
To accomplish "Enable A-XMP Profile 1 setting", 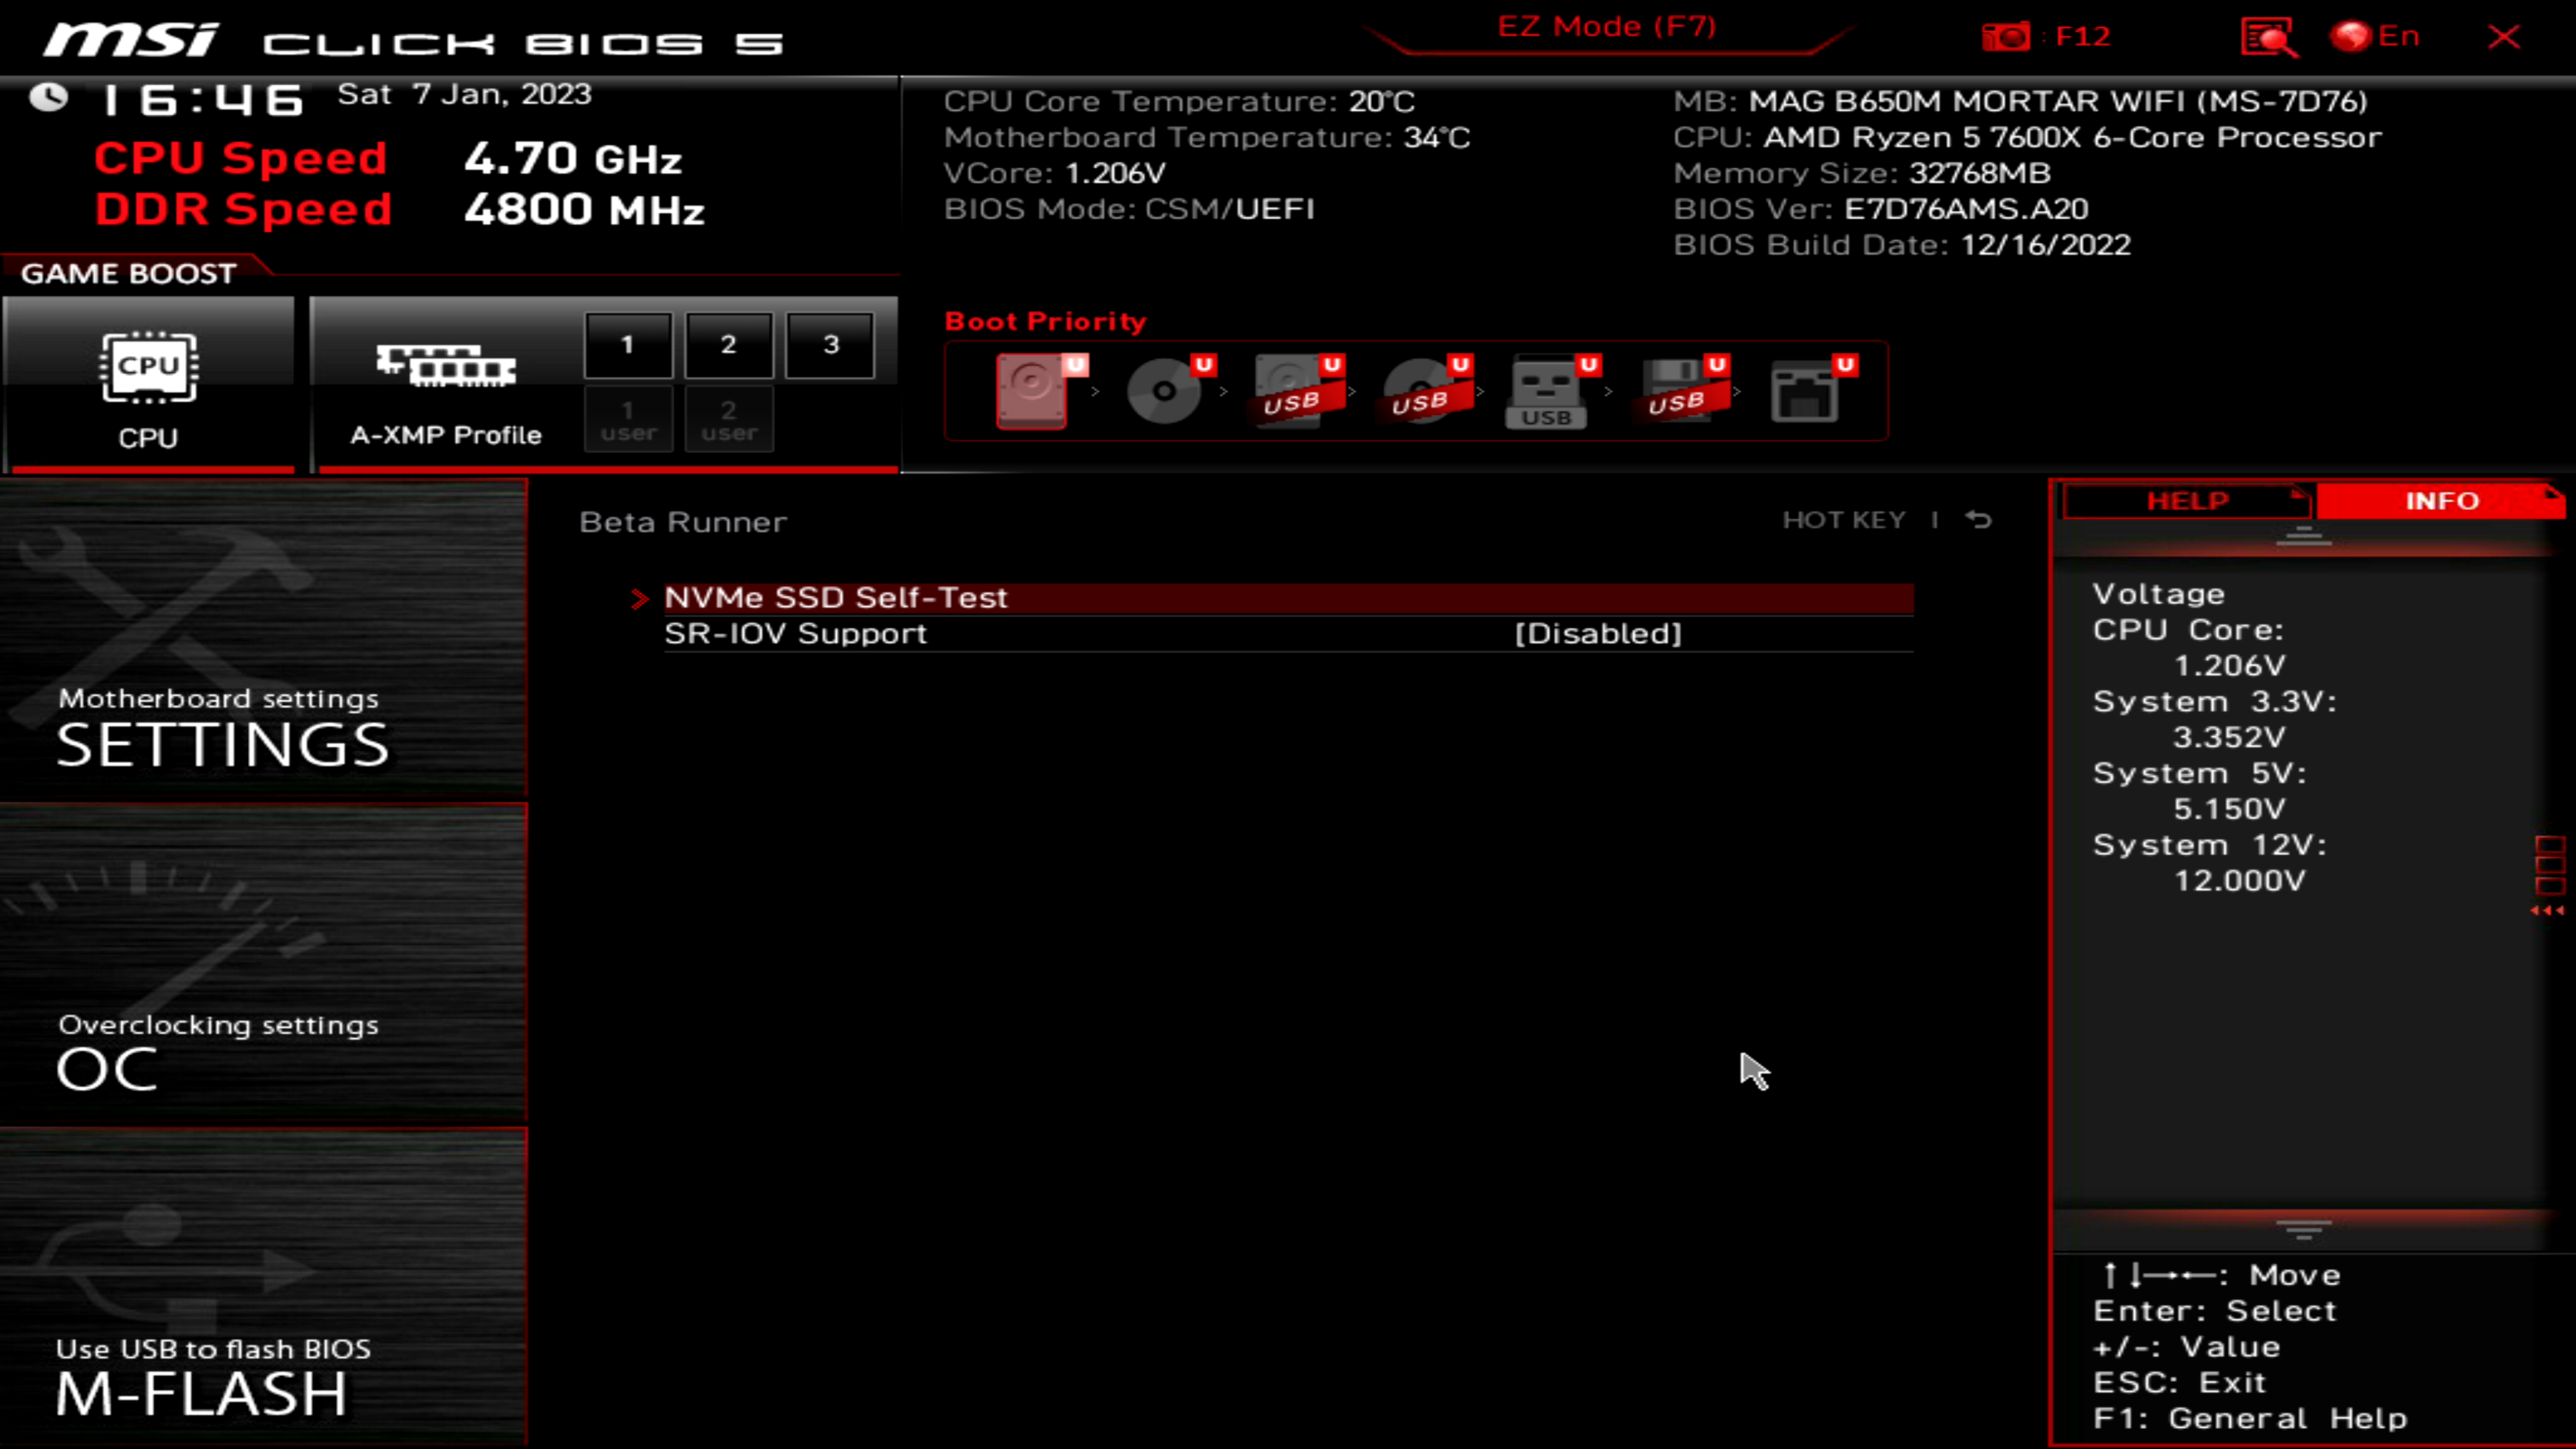I will 628,343.
